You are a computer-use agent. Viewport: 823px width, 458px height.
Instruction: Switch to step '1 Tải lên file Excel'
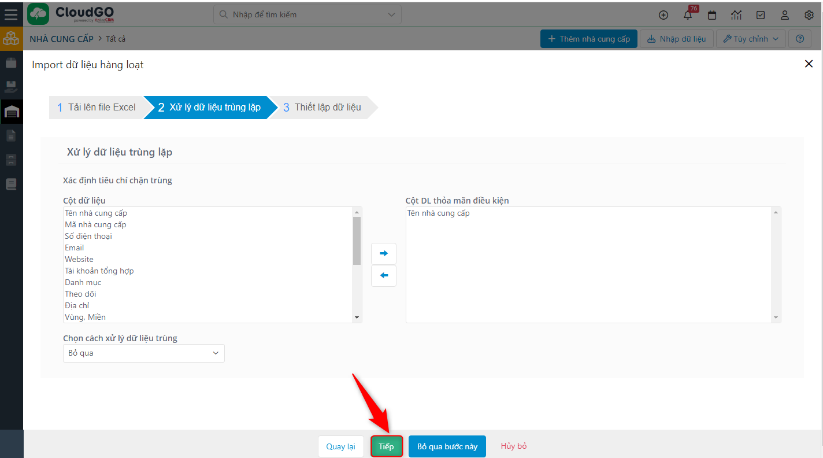(97, 107)
